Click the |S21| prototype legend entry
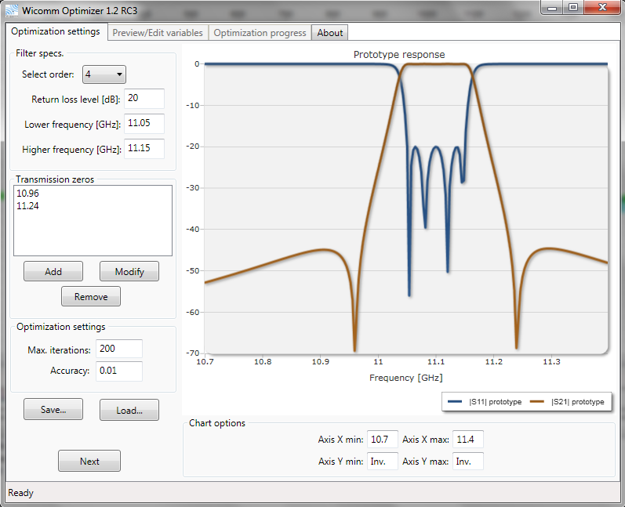Image resolution: width=625 pixels, height=507 pixels. point(567,402)
